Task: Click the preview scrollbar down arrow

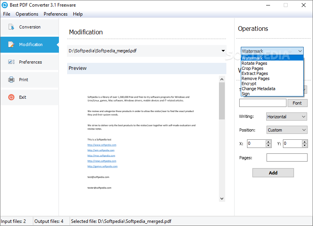Action: click(222, 198)
